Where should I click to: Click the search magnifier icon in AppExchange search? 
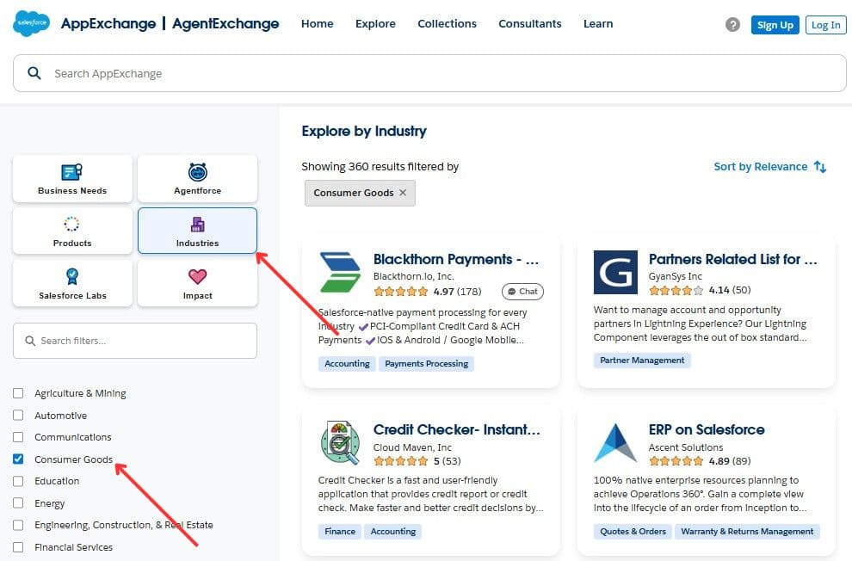(x=34, y=73)
